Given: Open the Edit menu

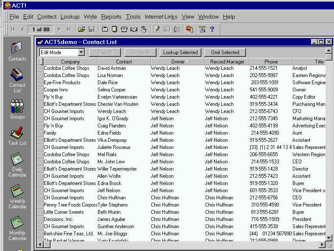Looking at the screenshot, I should pyautogui.click(x=28, y=17).
